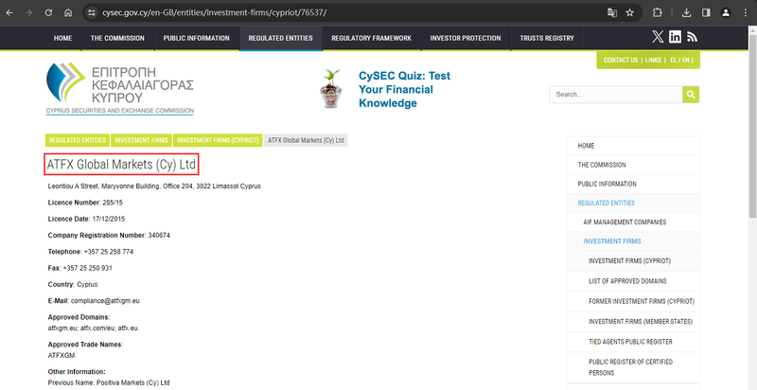Click the Licence Number 285/15 line

85,203
